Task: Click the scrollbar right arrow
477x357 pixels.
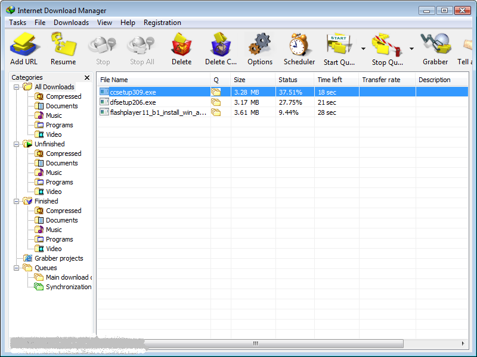Action: click(463, 343)
